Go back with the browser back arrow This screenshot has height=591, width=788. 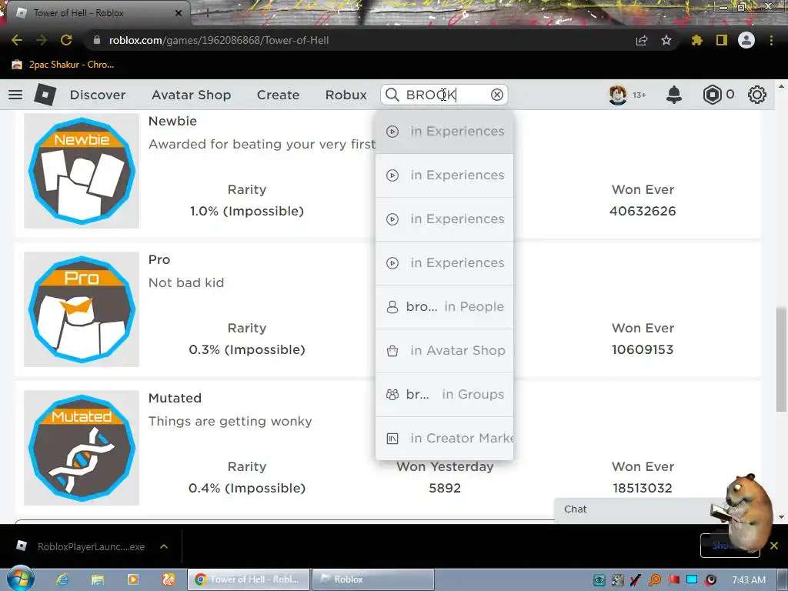click(x=17, y=40)
